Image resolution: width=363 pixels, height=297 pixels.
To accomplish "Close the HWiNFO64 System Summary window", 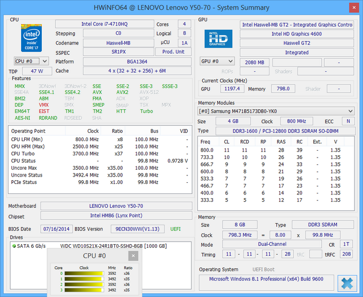I will [354, 7].
